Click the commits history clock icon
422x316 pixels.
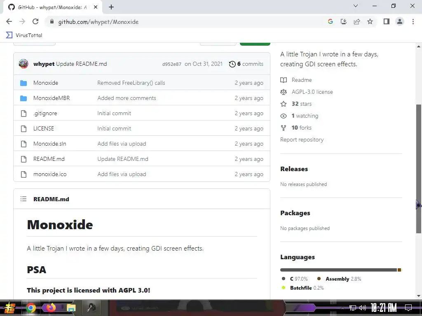pos(232,64)
